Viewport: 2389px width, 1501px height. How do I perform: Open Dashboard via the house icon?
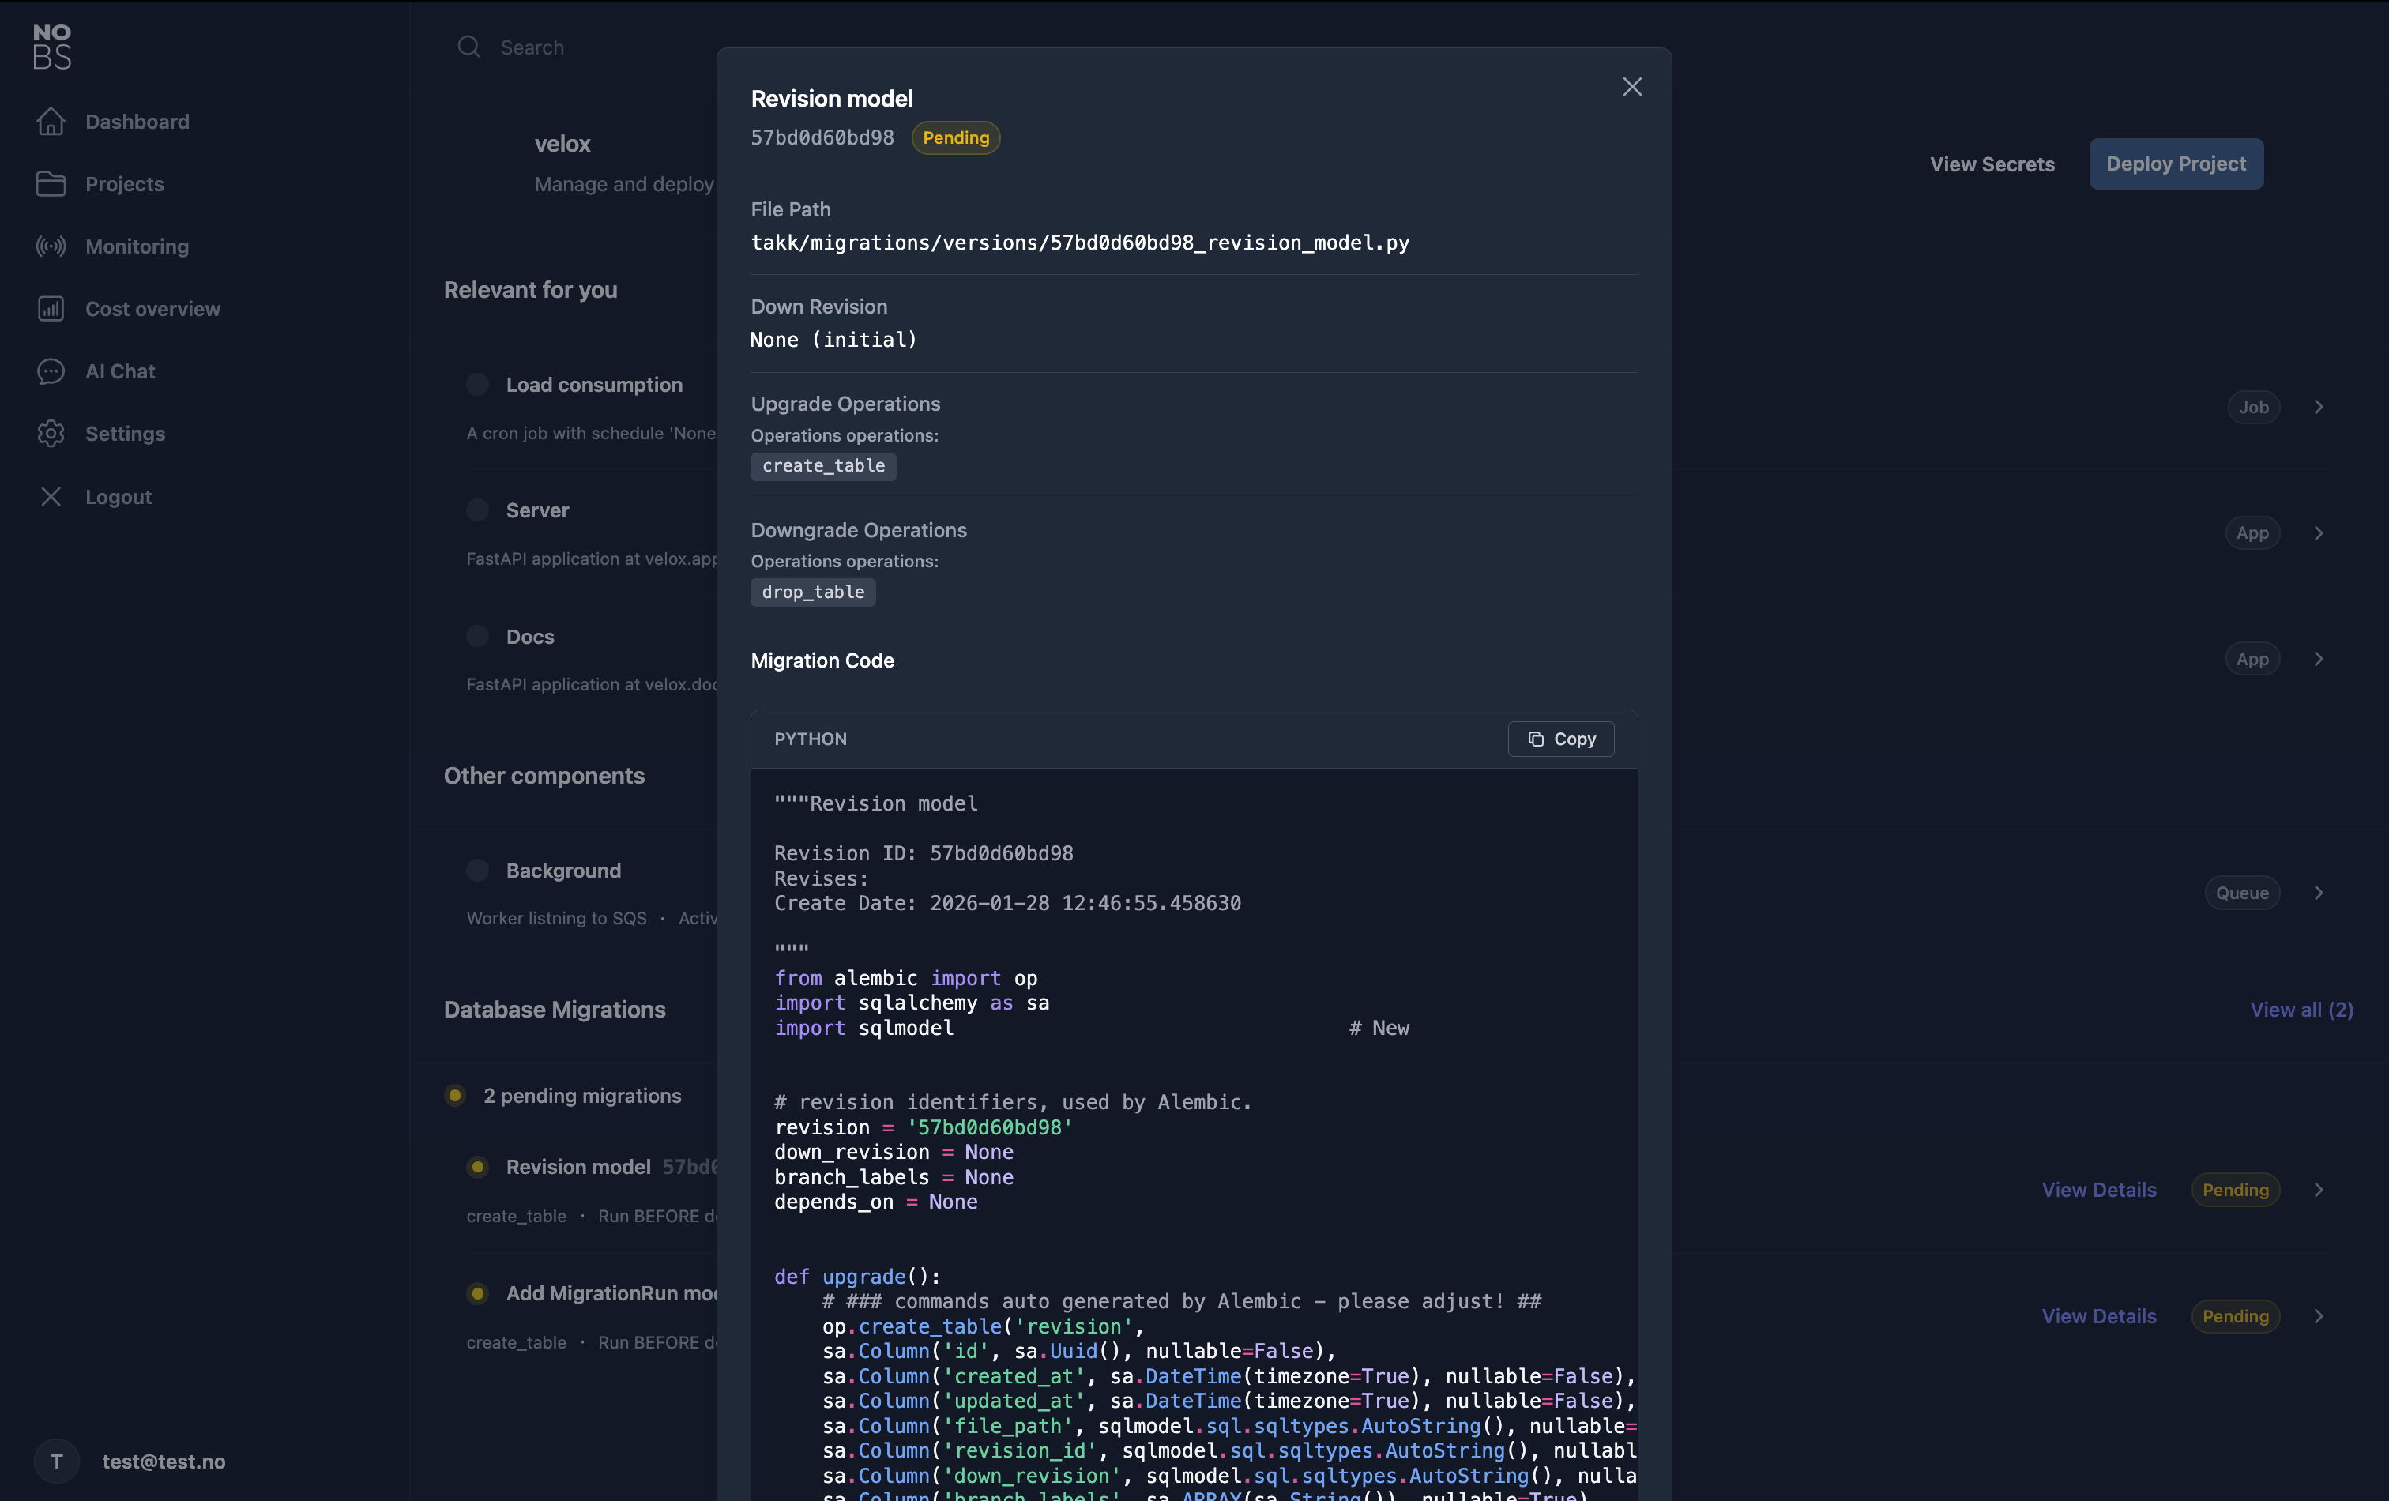(x=51, y=121)
